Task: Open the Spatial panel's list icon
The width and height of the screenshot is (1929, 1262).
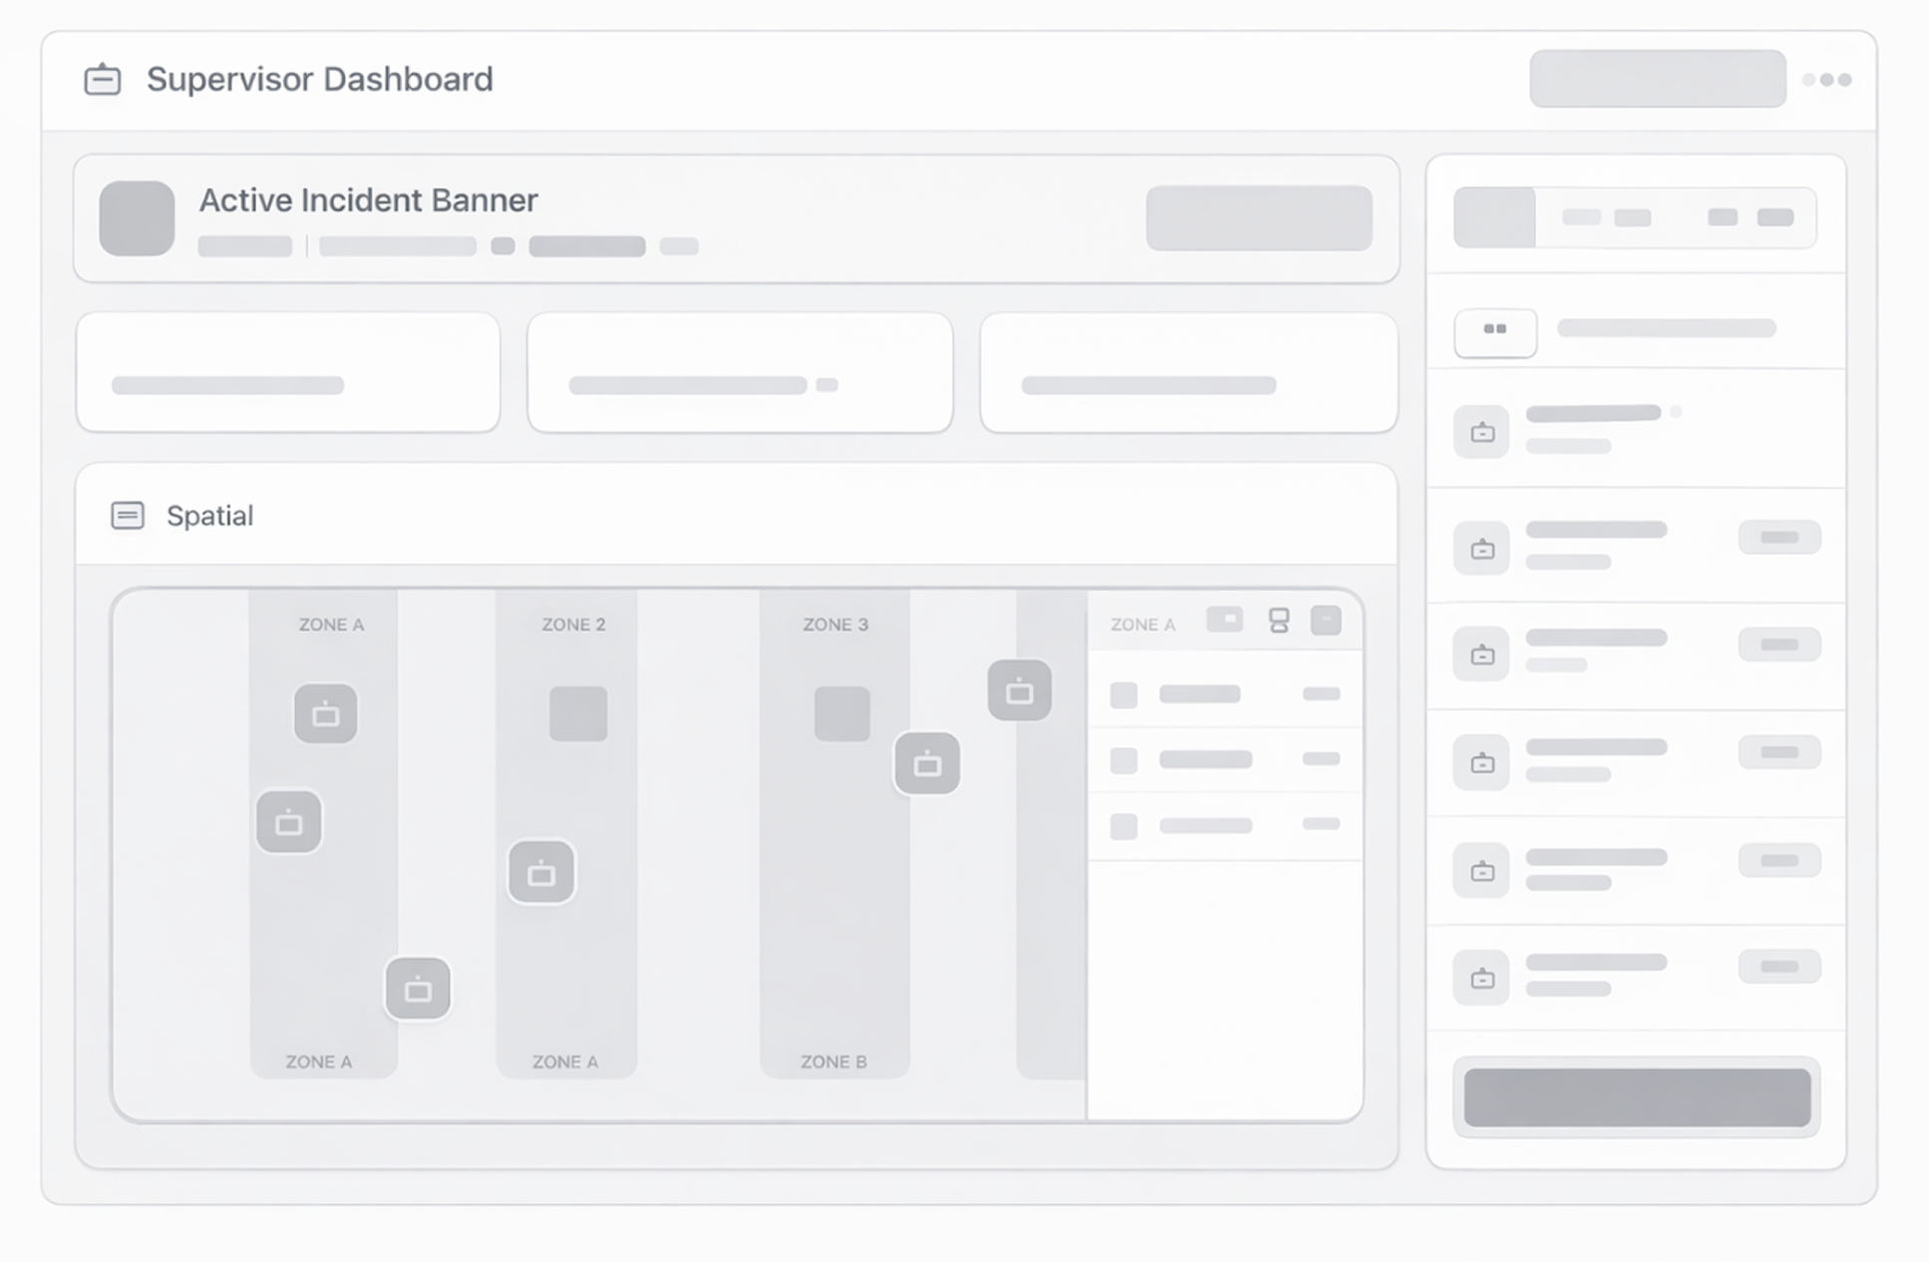Action: coord(129,515)
